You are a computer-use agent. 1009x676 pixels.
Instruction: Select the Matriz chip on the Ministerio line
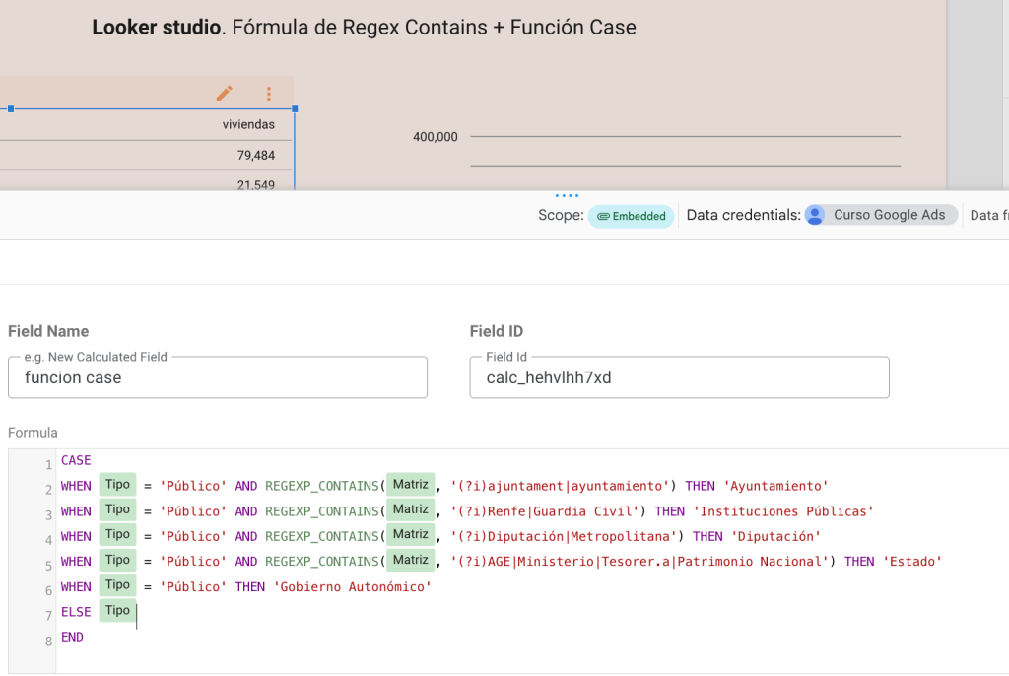pyautogui.click(x=411, y=560)
